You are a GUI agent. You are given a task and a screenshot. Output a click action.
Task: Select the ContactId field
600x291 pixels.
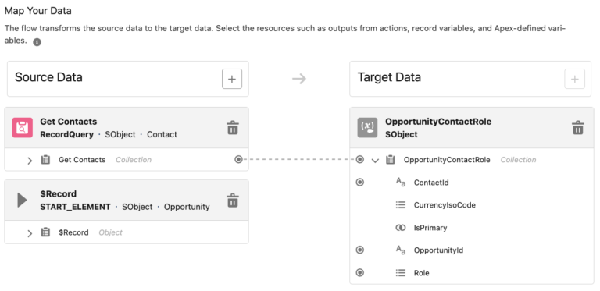point(431,183)
